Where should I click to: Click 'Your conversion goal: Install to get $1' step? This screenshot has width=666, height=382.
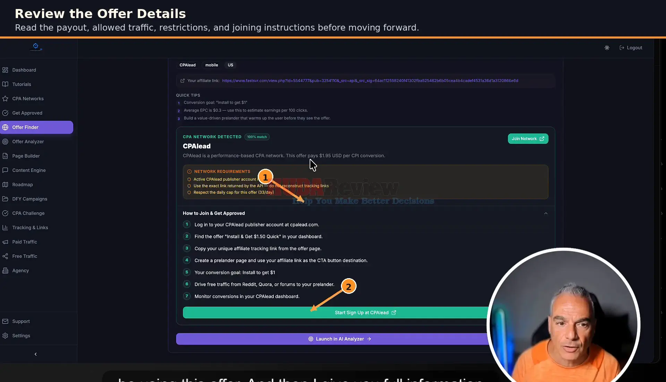pos(235,273)
